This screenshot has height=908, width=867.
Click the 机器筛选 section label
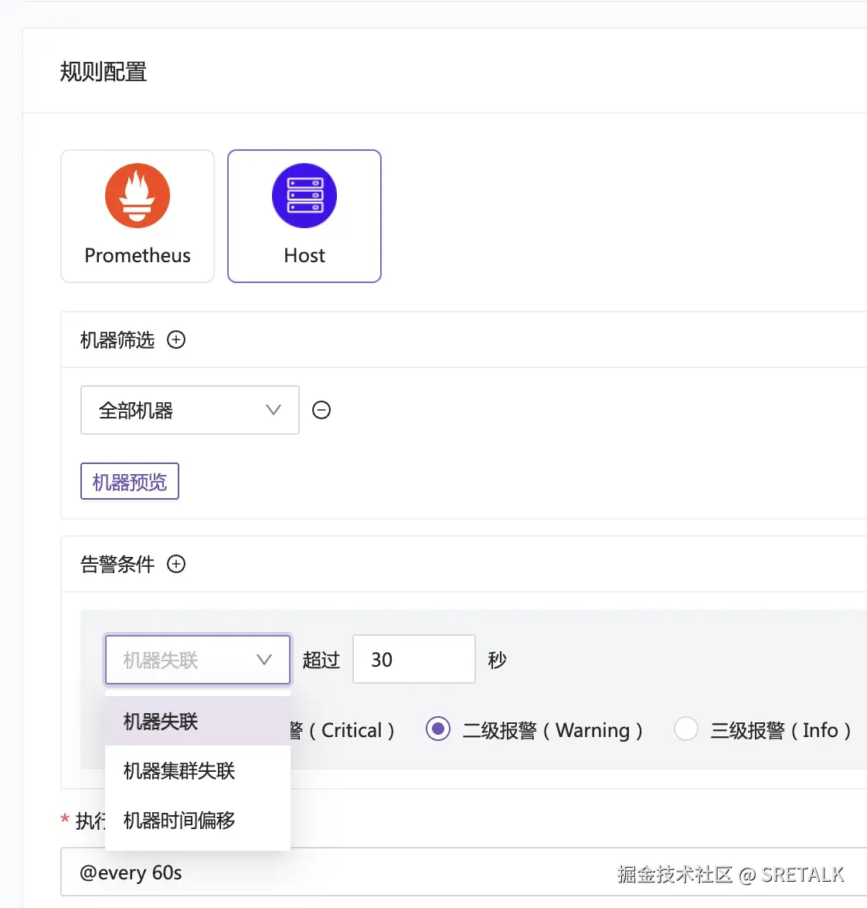117,340
